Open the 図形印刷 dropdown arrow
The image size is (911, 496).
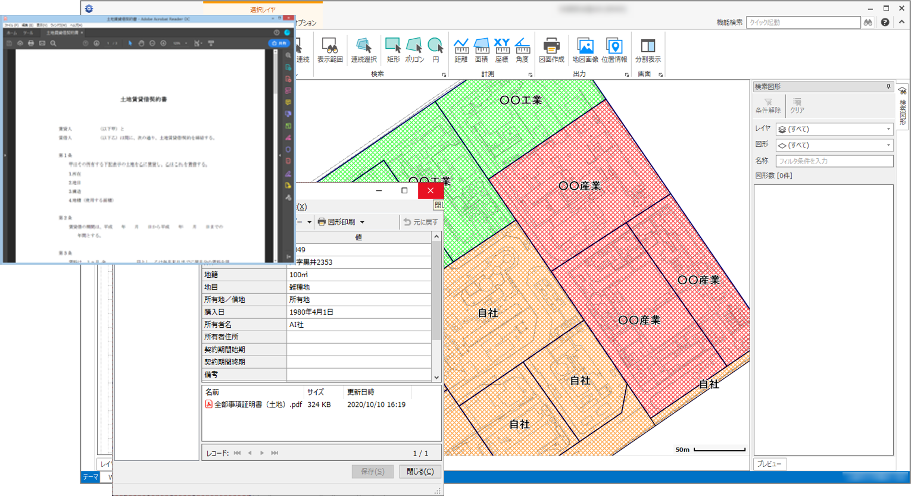coord(362,222)
